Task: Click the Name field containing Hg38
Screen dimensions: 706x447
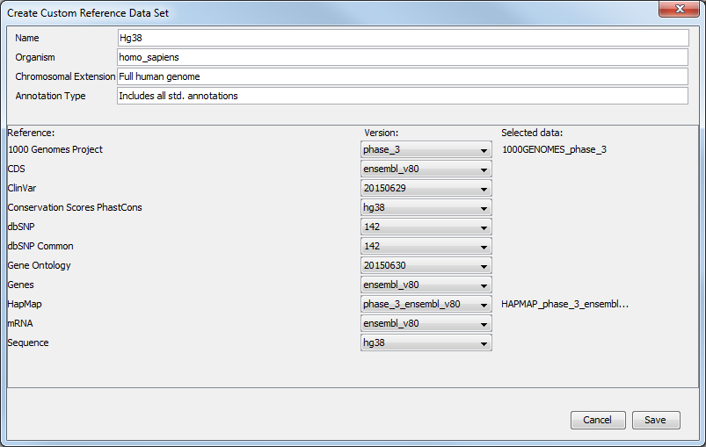Action: 403,38
